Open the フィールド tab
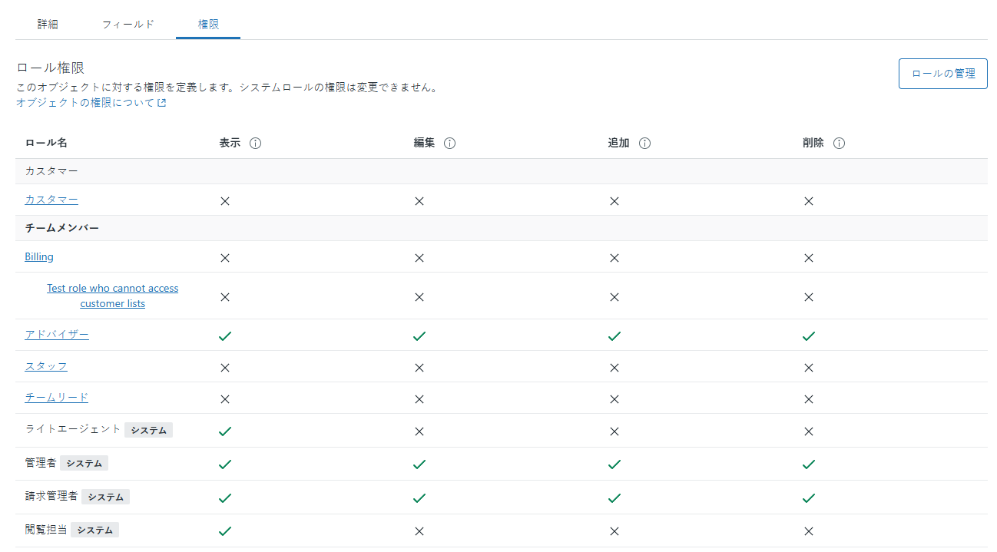The image size is (997, 552). (x=128, y=25)
